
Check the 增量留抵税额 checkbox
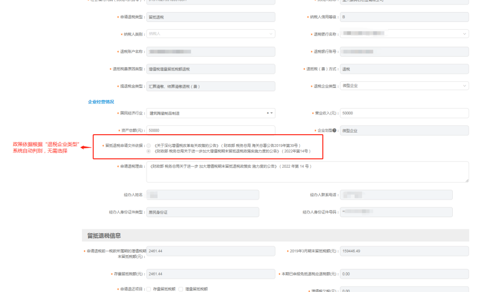tap(181, 289)
